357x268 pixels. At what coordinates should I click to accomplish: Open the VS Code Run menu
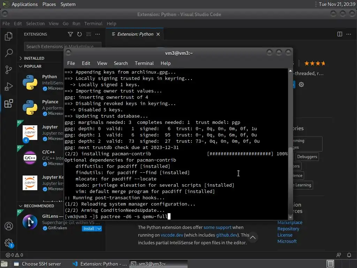(76, 23)
